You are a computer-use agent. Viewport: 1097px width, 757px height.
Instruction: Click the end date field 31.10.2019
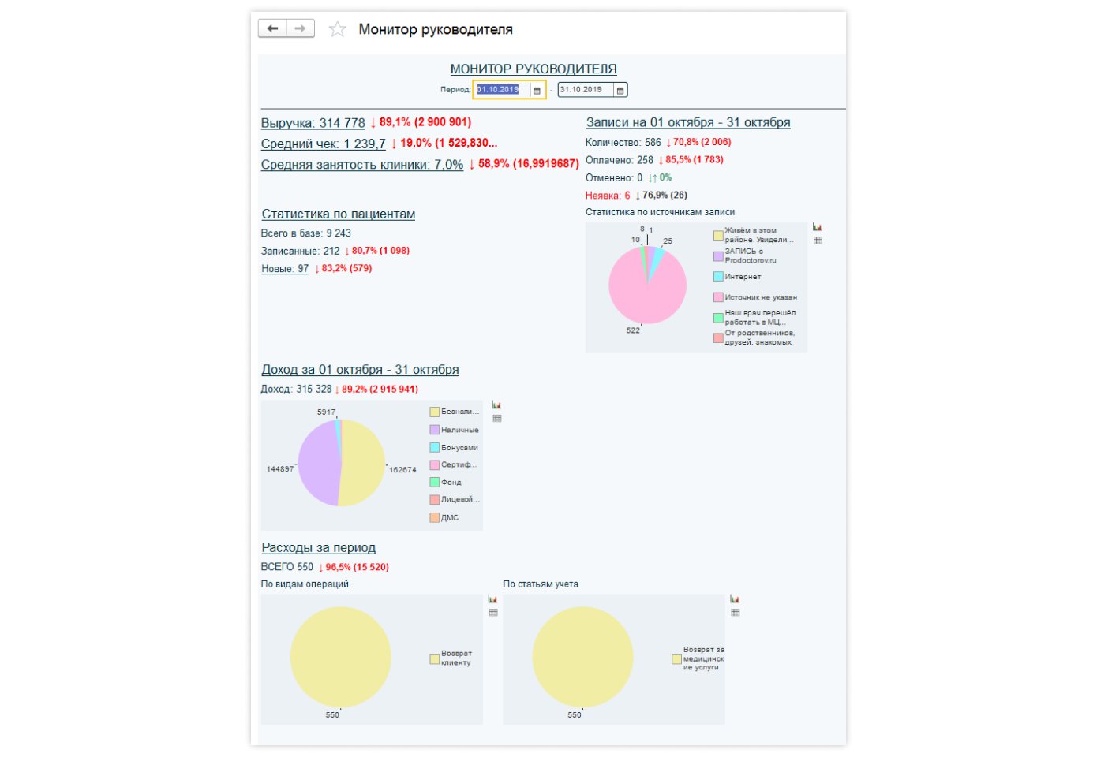(586, 90)
